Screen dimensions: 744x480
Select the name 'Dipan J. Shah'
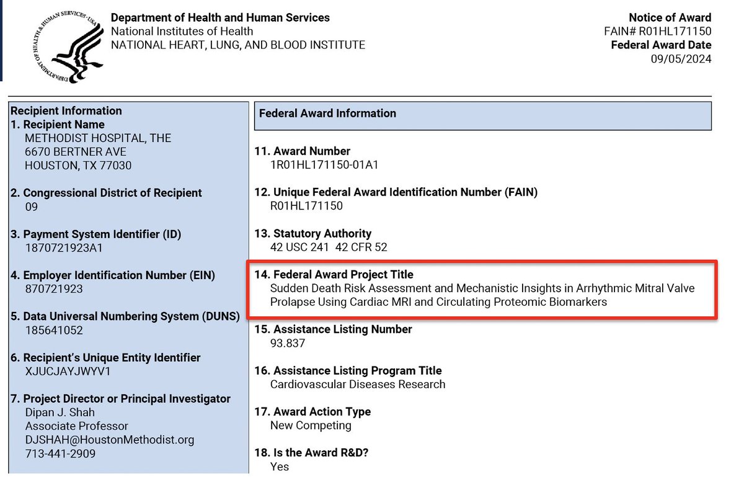point(60,412)
